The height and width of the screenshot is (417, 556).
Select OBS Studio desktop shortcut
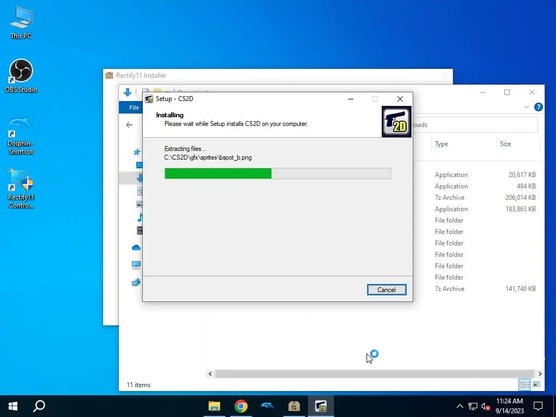tap(21, 76)
